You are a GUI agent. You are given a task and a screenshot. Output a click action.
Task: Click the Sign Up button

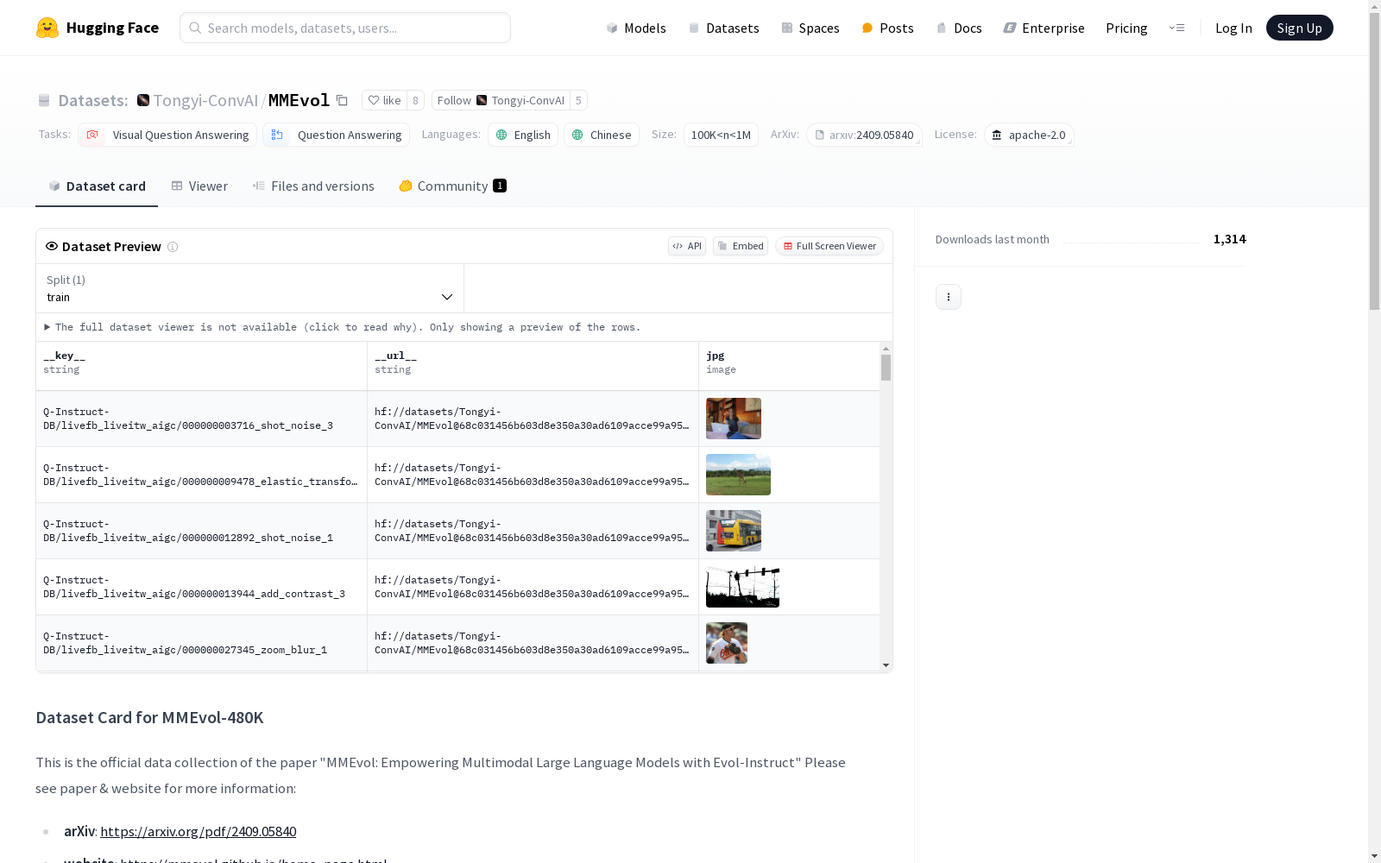pos(1299,28)
